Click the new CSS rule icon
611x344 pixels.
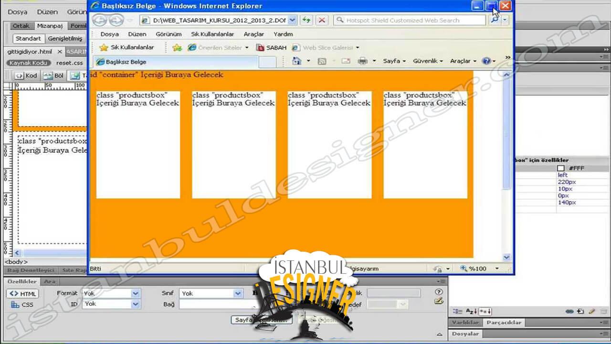580,311
